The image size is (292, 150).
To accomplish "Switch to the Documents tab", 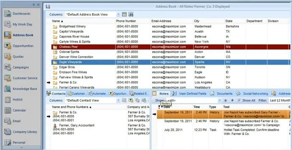I will 224,94.
